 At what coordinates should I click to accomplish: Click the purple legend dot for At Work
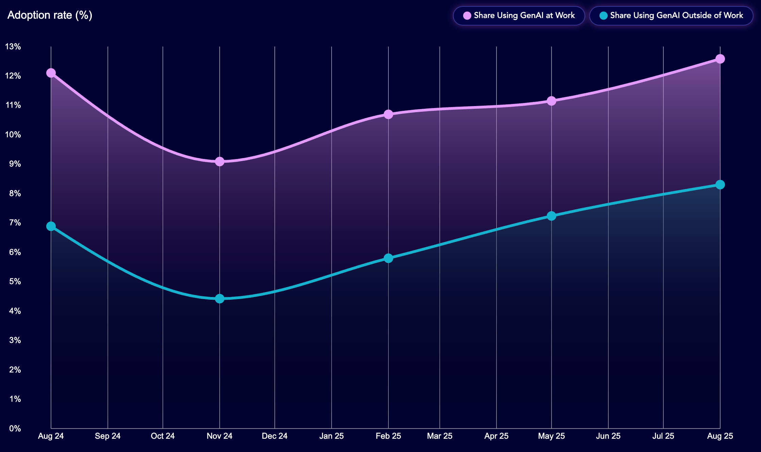467,16
